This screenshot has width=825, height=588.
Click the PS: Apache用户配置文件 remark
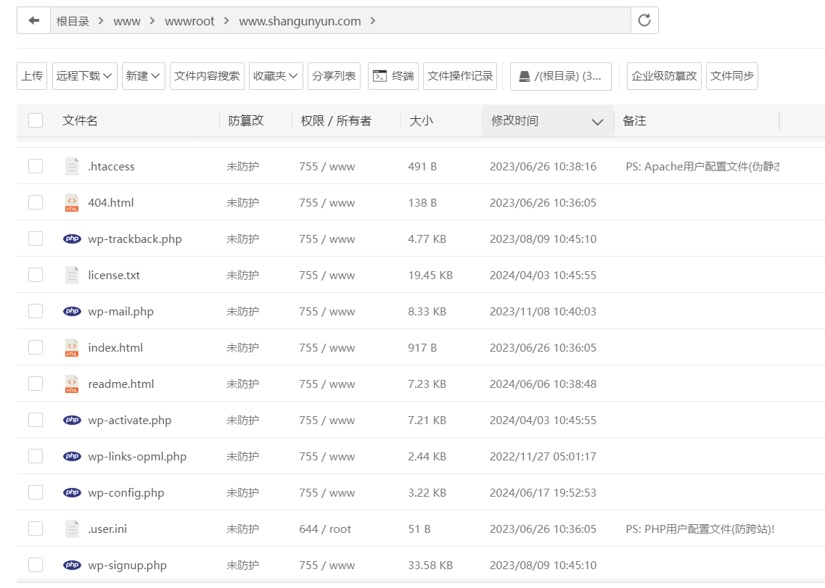pos(702,167)
